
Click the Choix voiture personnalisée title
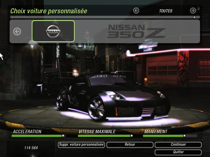pos(49,11)
